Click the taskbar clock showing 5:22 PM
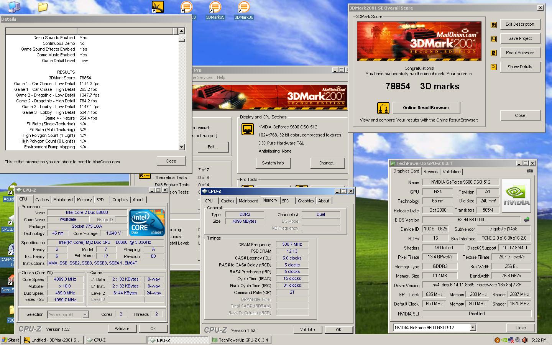The height and width of the screenshot is (345, 552). tap(539, 340)
